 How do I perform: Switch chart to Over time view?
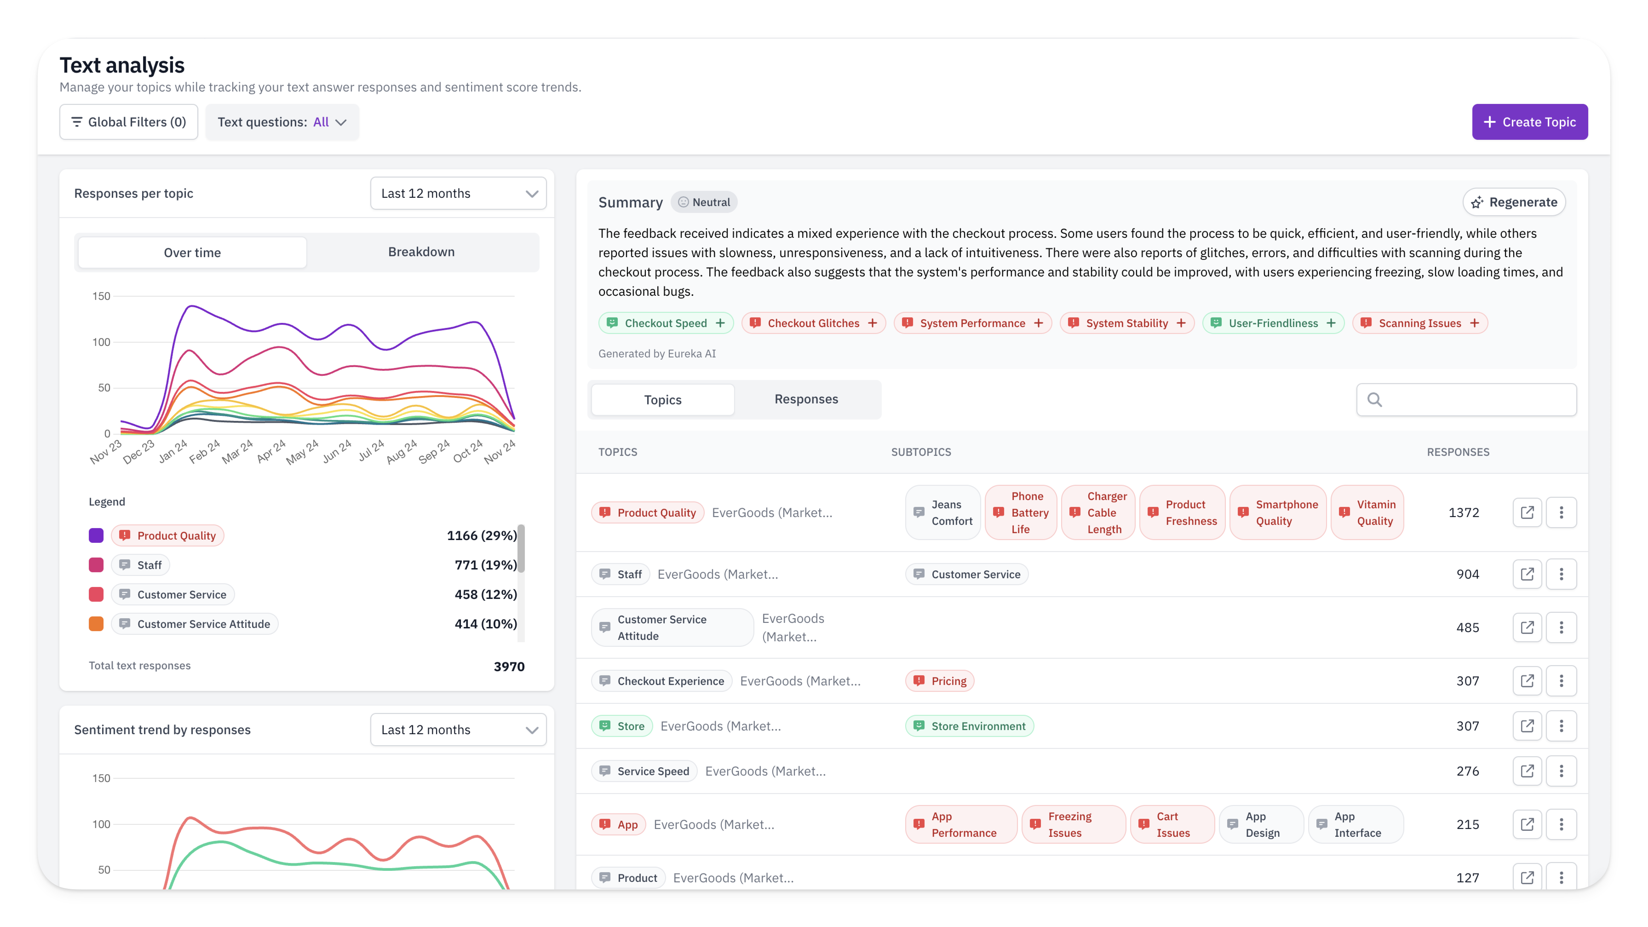point(192,252)
